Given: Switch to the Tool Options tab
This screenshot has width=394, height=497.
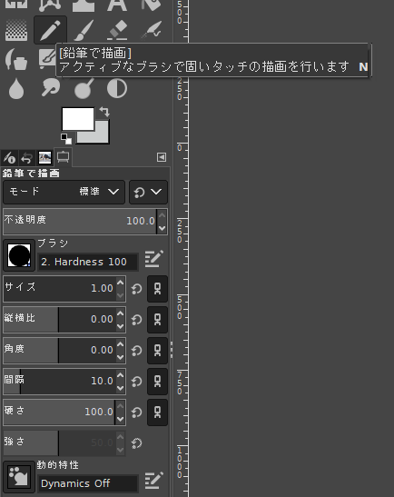Looking at the screenshot, I should 64,156.
